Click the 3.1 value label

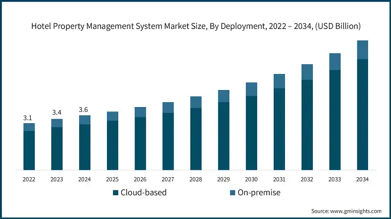pyautogui.click(x=28, y=118)
